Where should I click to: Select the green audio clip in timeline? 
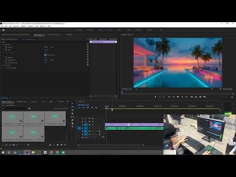click(x=134, y=128)
